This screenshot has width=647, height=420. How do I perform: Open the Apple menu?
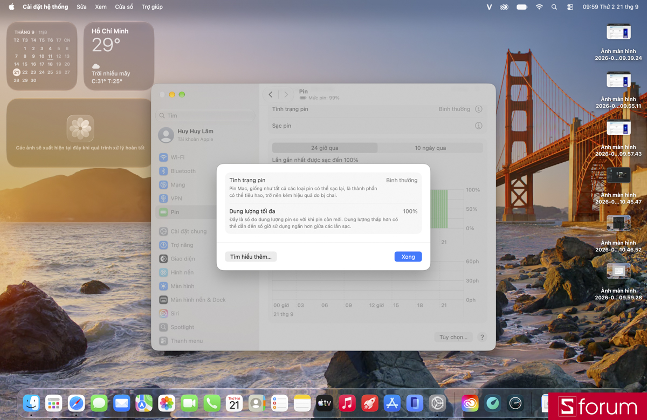click(x=11, y=7)
